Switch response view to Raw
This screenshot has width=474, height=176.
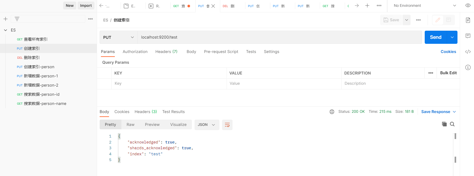tap(131, 125)
